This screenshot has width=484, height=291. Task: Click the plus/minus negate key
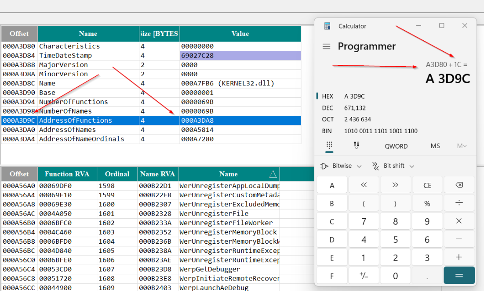(364, 276)
